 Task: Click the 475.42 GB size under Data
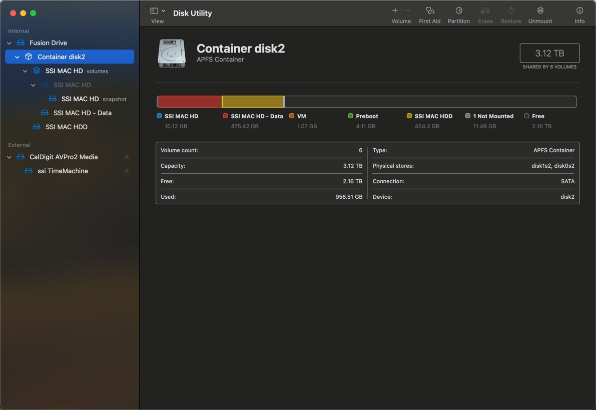(244, 126)
